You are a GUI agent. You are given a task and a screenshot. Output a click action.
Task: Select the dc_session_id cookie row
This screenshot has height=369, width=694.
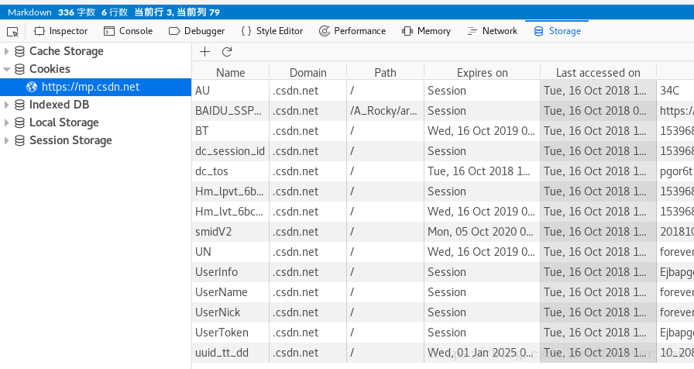[230, 151]
